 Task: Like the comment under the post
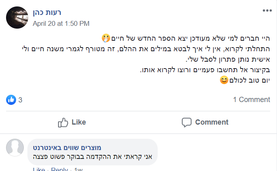[38, 169]
